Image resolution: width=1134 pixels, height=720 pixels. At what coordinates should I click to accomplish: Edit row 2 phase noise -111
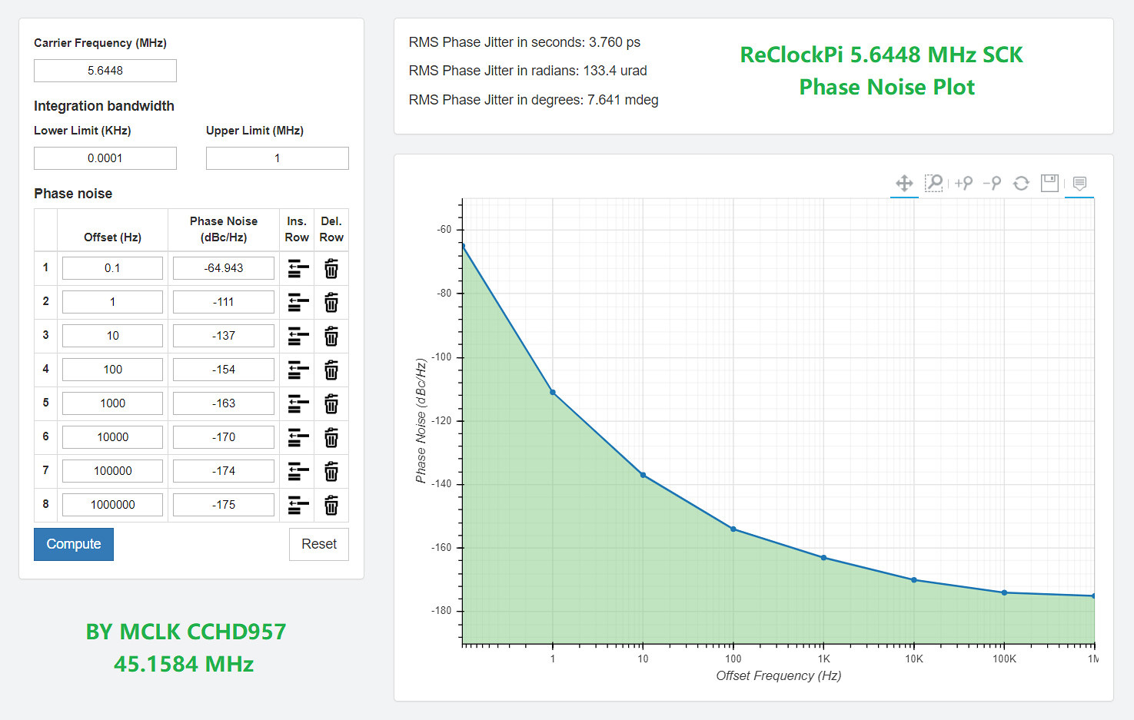(224, 302)
